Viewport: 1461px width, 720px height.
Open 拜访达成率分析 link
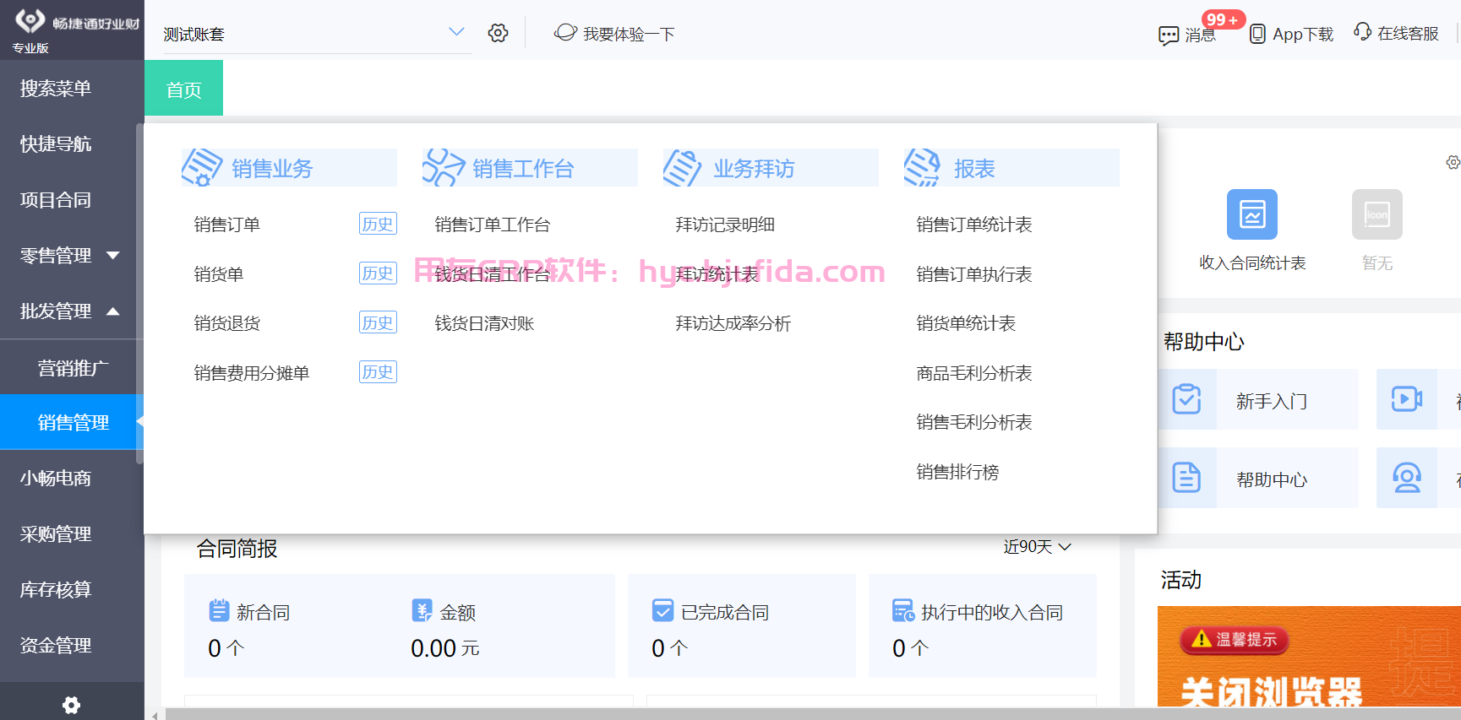point(733,323)
